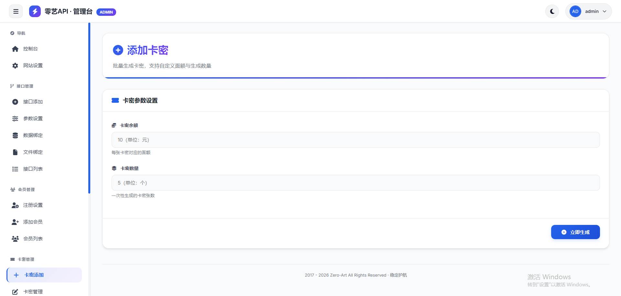Select the active 卡密添加 menu item
The image size is (621, 296).
(44, 275)
